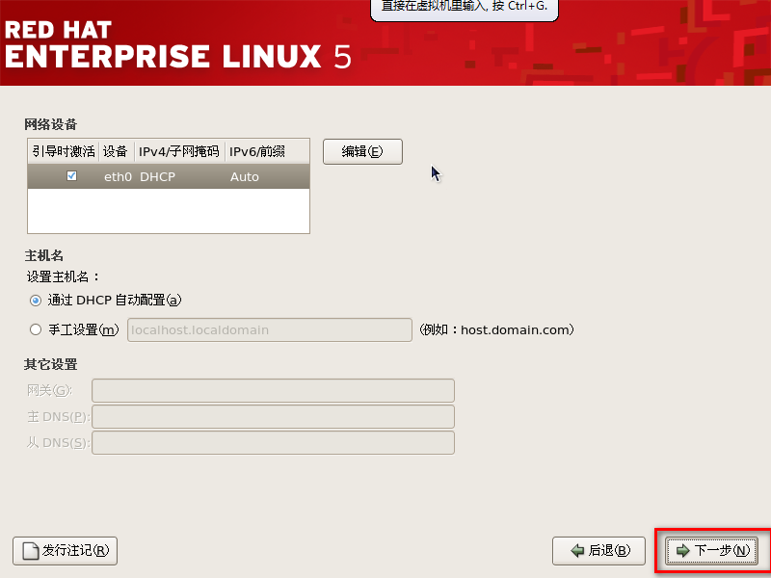Toggle eth0 activate-on-boot checkbox
Image resolution: width=771 pixels, height=578 pixels.
[x=71, y=176]
